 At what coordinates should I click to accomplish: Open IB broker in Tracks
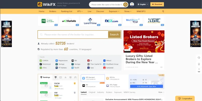point(90,60)
